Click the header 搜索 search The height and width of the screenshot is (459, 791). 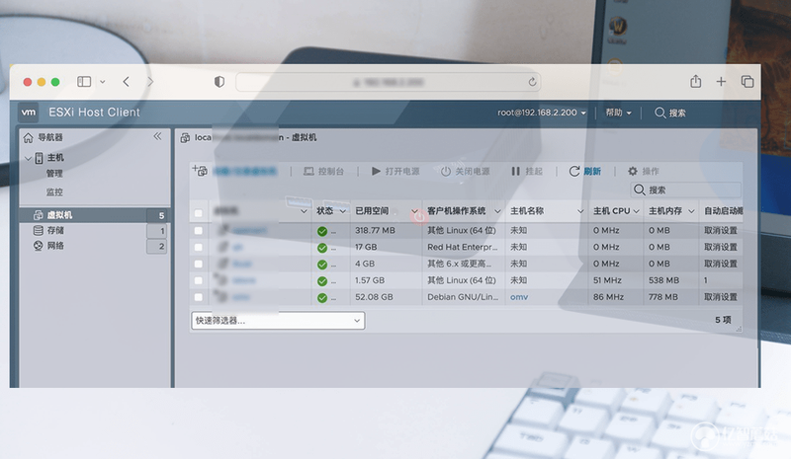(670, 113)
